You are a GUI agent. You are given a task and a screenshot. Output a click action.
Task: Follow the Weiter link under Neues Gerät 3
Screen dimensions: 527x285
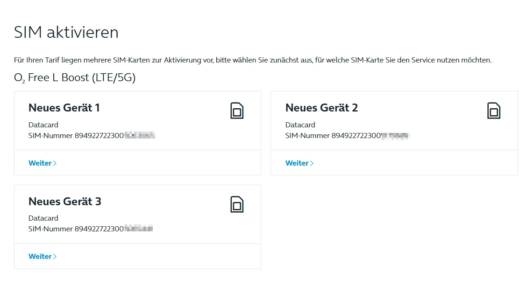tap(40, 257)
